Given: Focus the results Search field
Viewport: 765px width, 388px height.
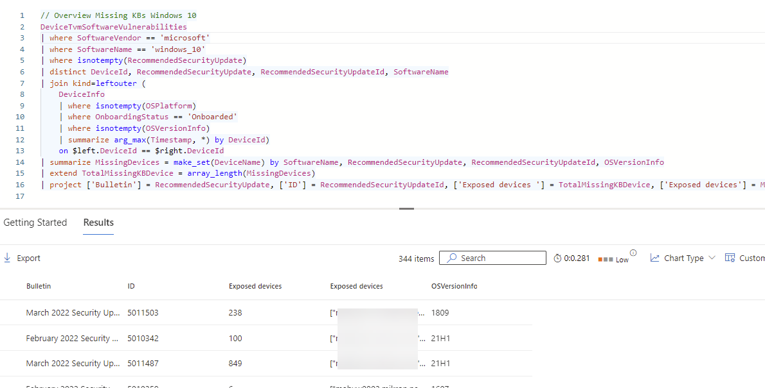Looking at the screenshot, I should 493,258.
